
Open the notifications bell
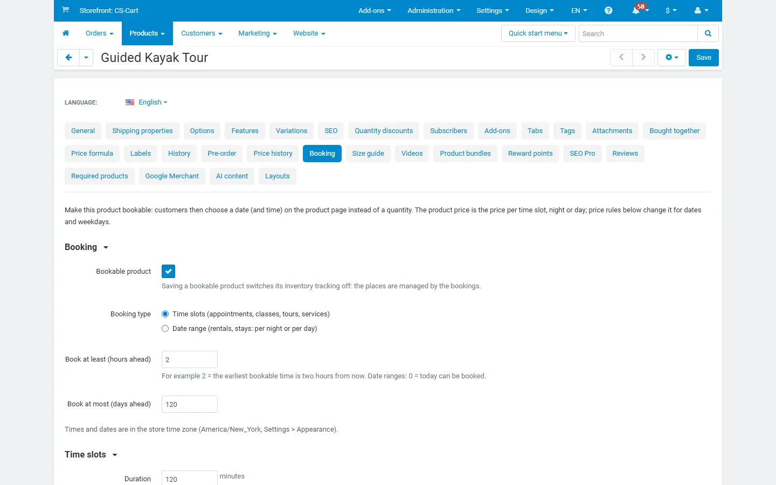tap(637, 10)
